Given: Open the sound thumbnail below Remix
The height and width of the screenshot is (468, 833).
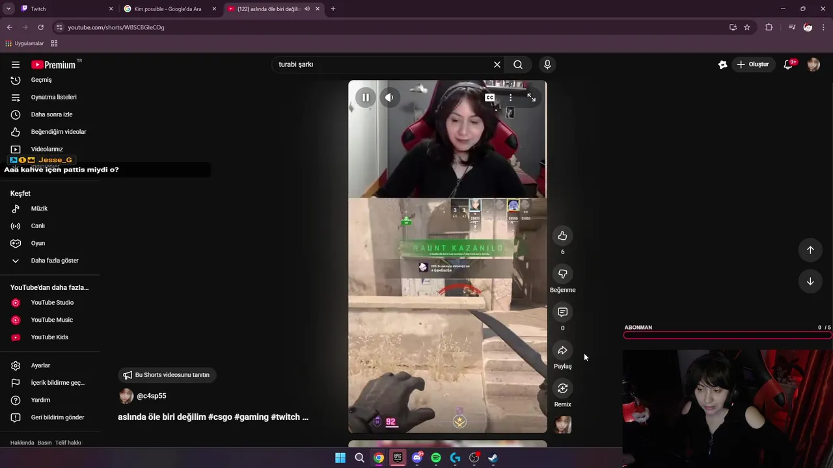Looking at the screenshot, I should pyautogui.click(x=563, y=424).
